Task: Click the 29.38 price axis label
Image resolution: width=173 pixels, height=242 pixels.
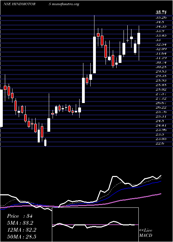Action: pos(161,76)
